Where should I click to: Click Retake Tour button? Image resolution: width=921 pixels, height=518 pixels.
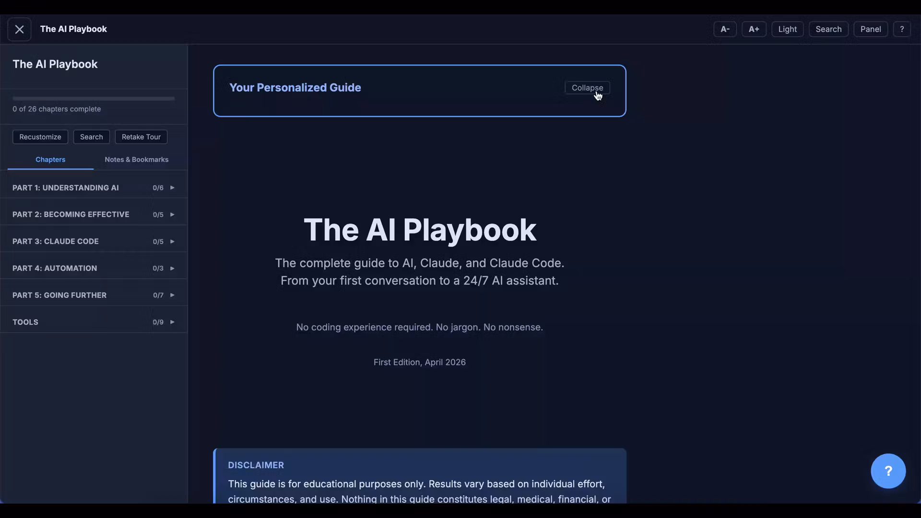point(141,137)
